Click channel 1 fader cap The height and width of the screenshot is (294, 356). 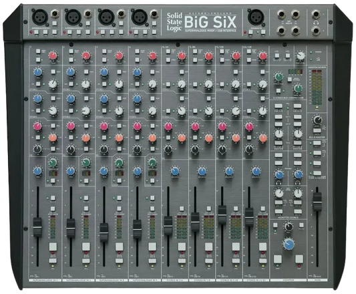pyautogui.click(x=37, y=227)
